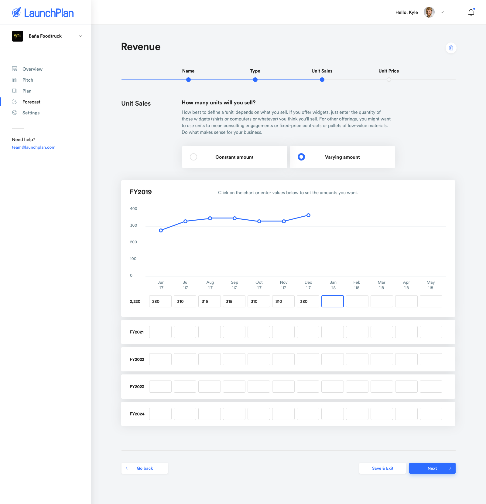Open notifications bell icon

tap(471, 12)
